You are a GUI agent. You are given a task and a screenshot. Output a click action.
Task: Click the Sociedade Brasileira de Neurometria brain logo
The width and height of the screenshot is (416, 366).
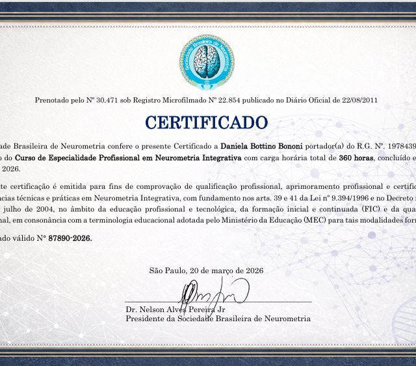tap(207, 62)
